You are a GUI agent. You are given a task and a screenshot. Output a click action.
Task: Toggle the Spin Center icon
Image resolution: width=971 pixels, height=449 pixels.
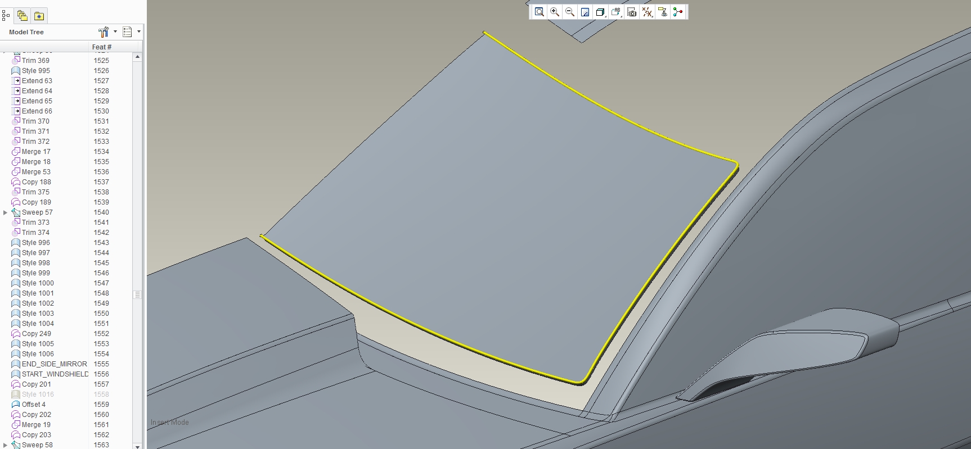click(x=678, y=12)
